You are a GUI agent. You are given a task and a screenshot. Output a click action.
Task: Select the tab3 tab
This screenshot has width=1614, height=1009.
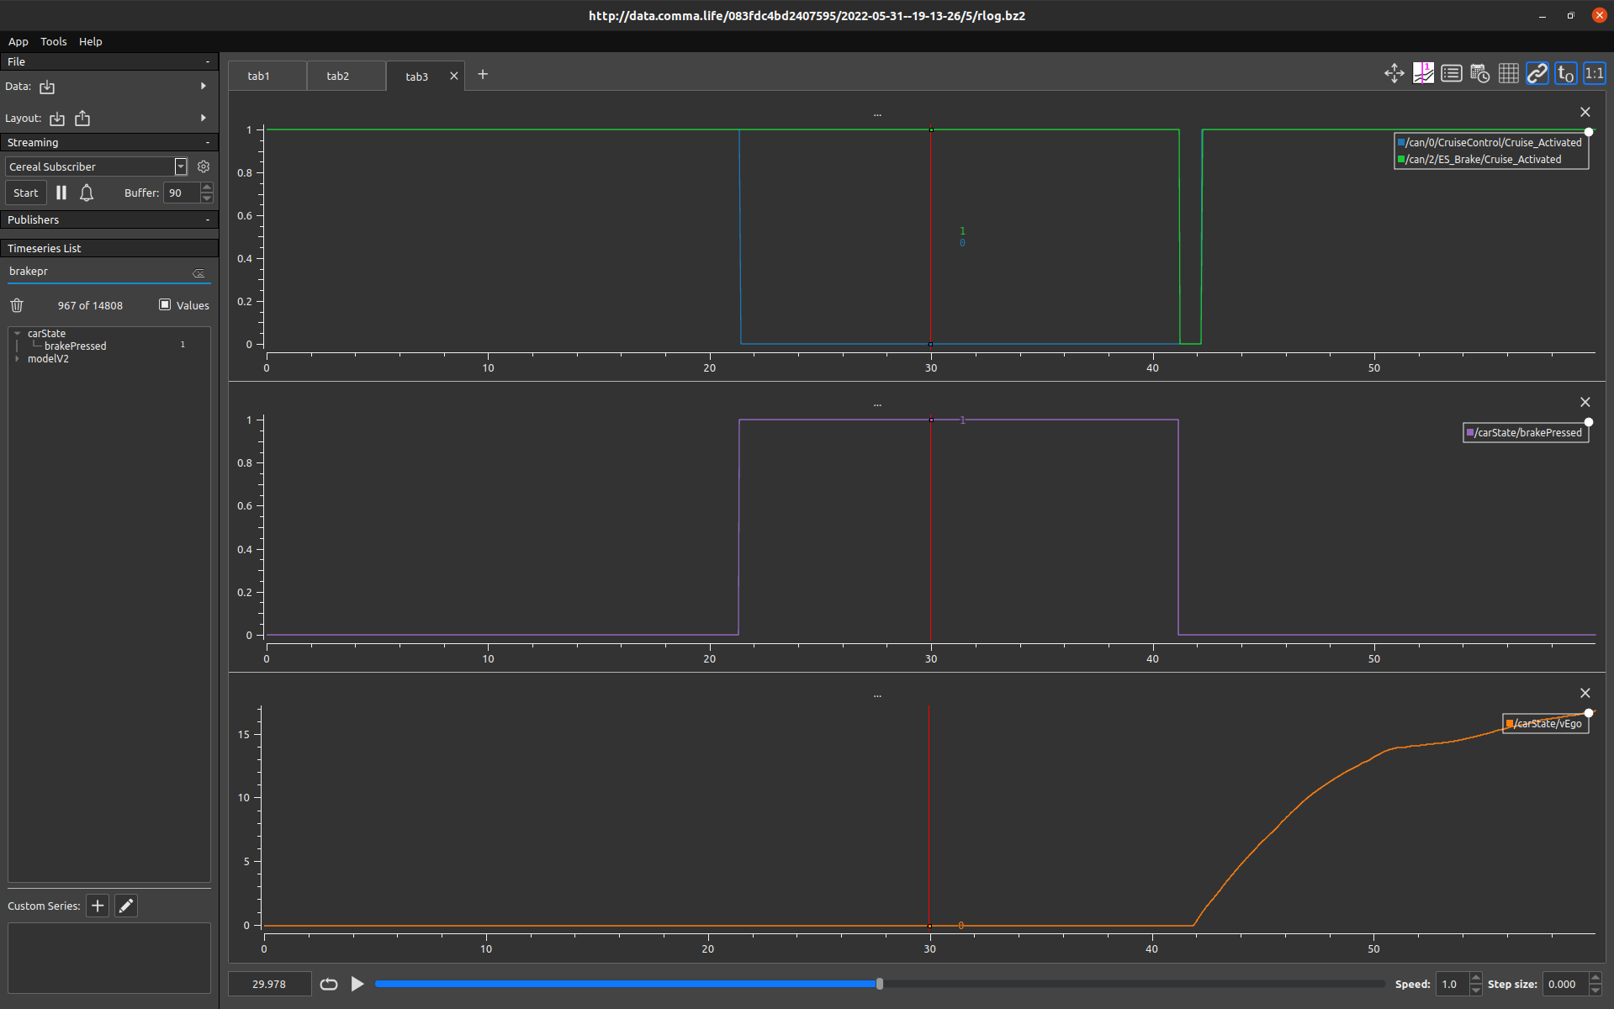pyautogui.click(x=417, y=77)
